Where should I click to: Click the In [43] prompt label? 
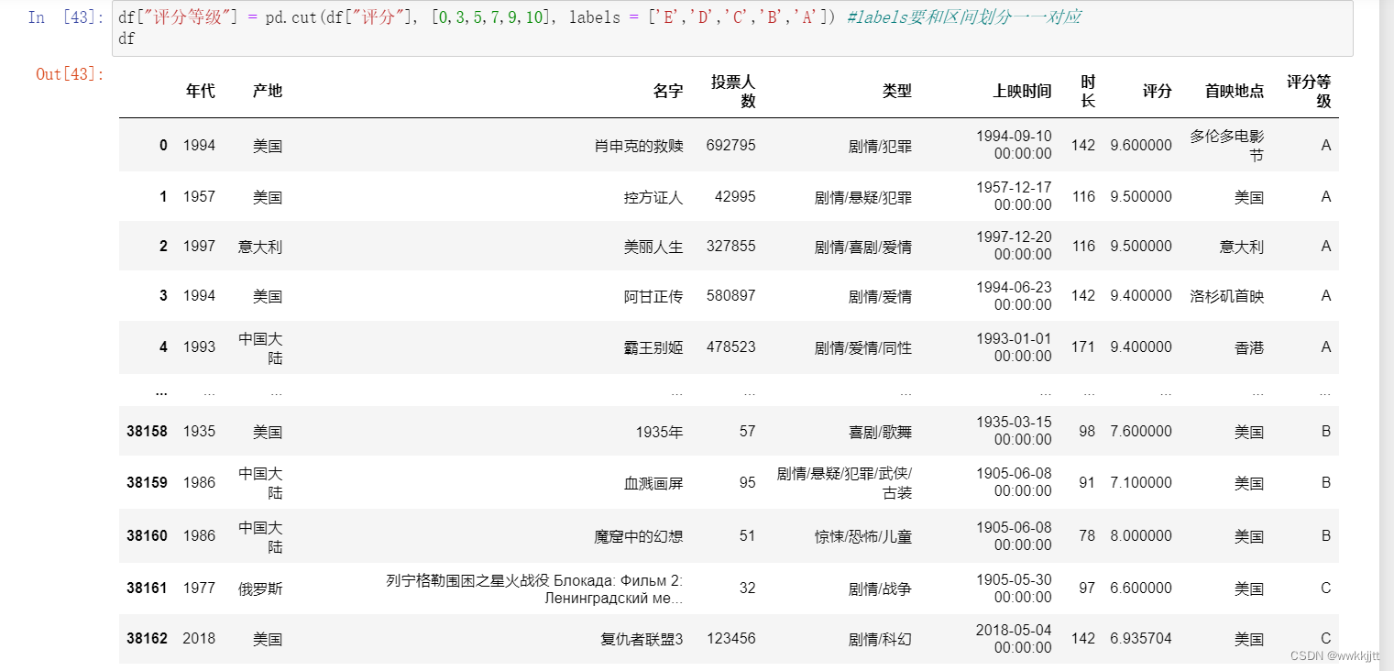click(66, 17)
